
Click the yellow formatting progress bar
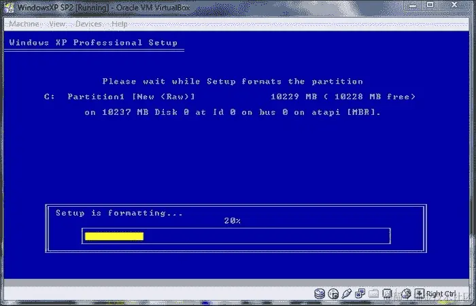(114, 236)
